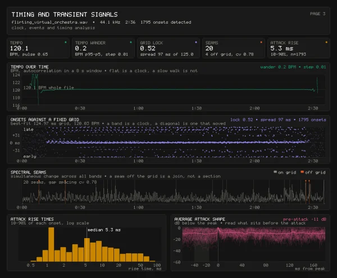Click the 'pre-attack -11 dB' readout
This screenshot has width=337, height=278.
click(x=304, y=220)
